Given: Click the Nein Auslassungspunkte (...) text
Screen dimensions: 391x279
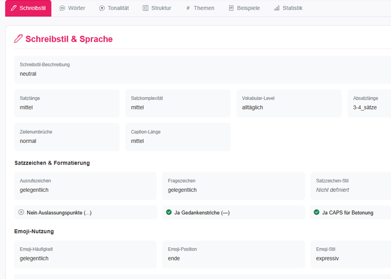Looking at the screenshot, I should point(59,213).
